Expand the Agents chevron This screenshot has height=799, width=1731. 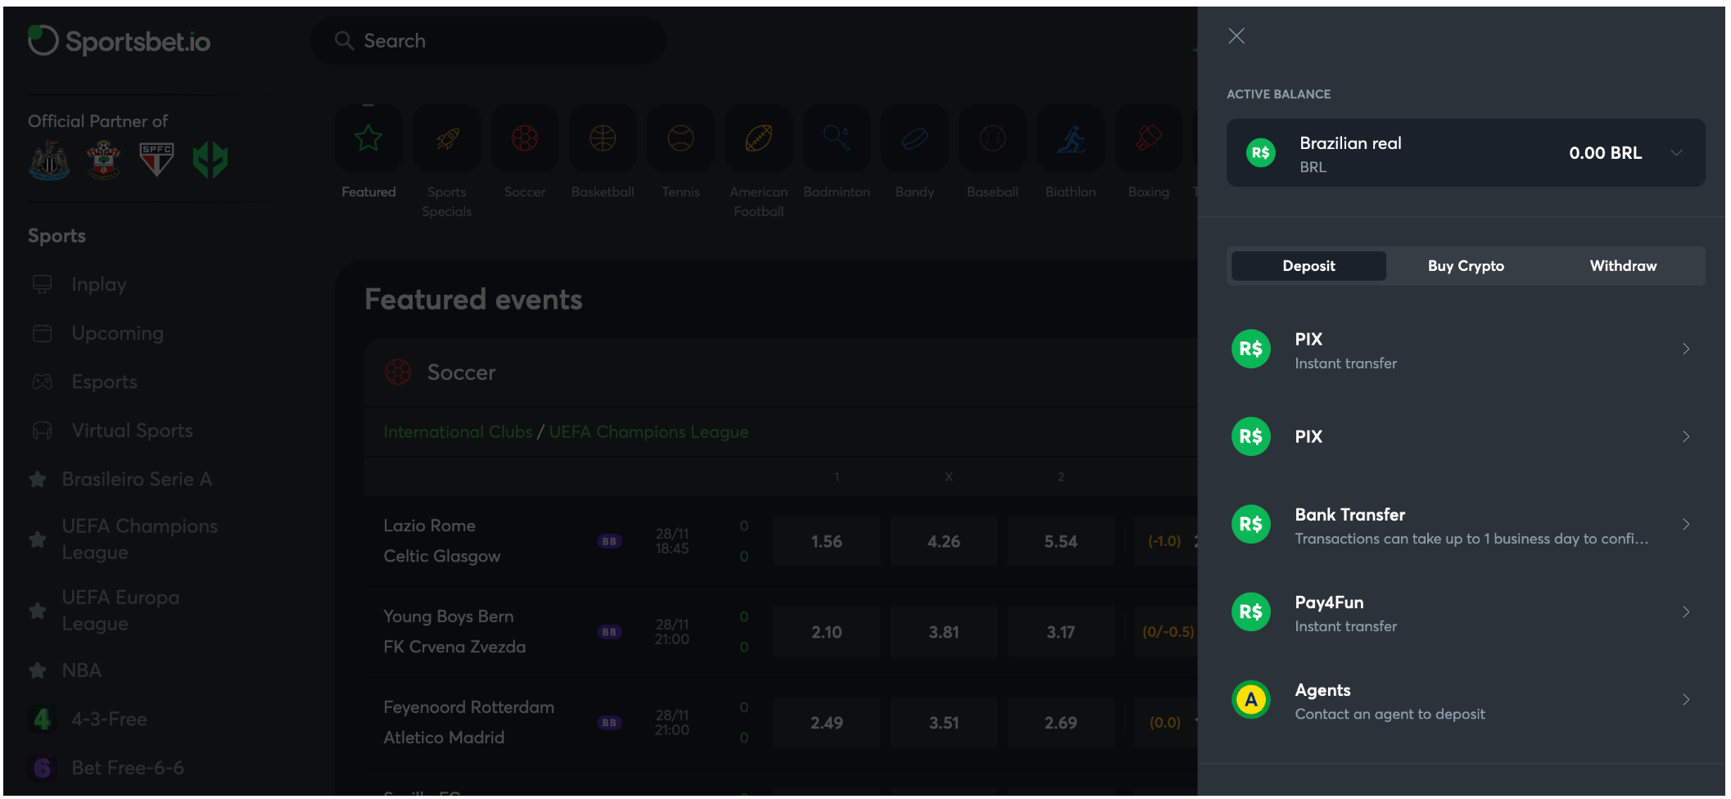click(x=1686, y=700)
